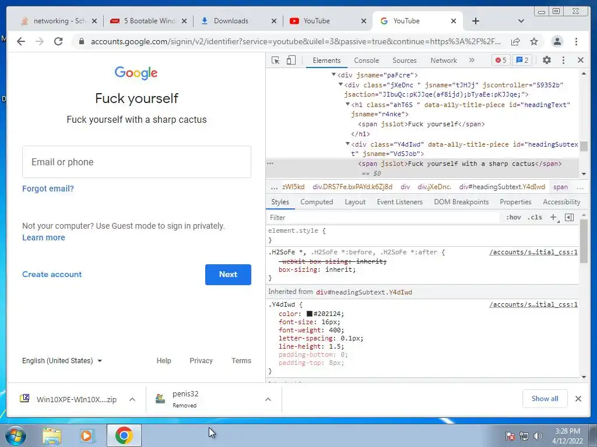
Task: Open the Chrome profile avatar icon
Action: (x=557, y=41)
